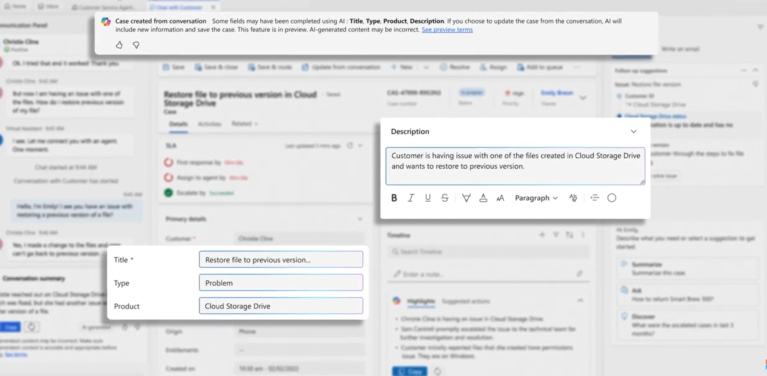Pick the text highlight color tool
This screenshot has width=767, height=376.
(466, 198)
